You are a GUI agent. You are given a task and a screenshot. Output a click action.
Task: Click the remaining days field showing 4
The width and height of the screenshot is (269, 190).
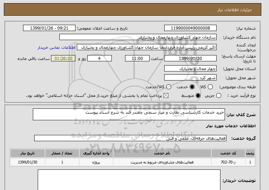pyautogui.click(x=100, y=58)
